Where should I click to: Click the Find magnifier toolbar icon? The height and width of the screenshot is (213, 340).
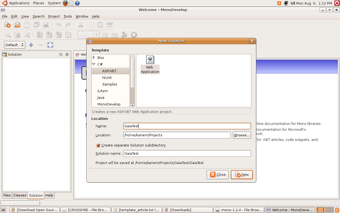[8, 35]
